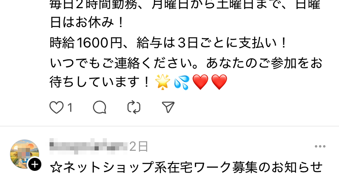Click the last red heart emoji in the post

219,82
